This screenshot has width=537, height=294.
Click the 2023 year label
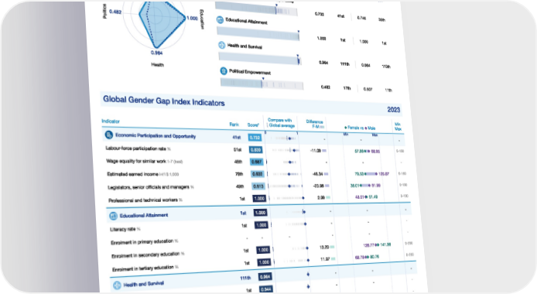coord(394,110)
